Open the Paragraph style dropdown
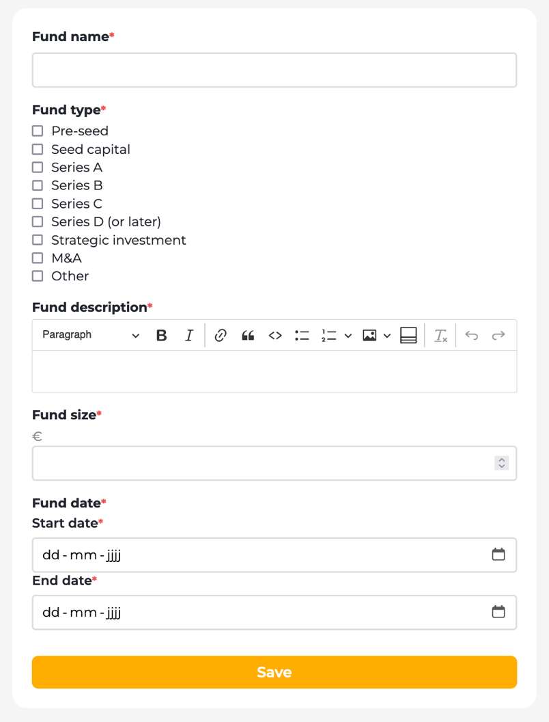Viewport: 549px width, 722px height. click(x=89, y=335)
